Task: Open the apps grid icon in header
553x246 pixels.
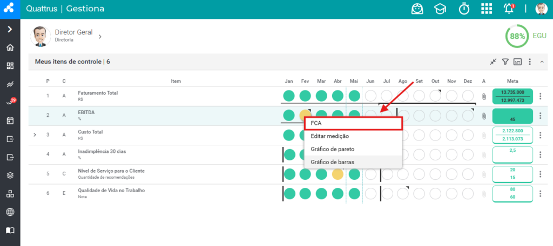Action: coord(487,9)
